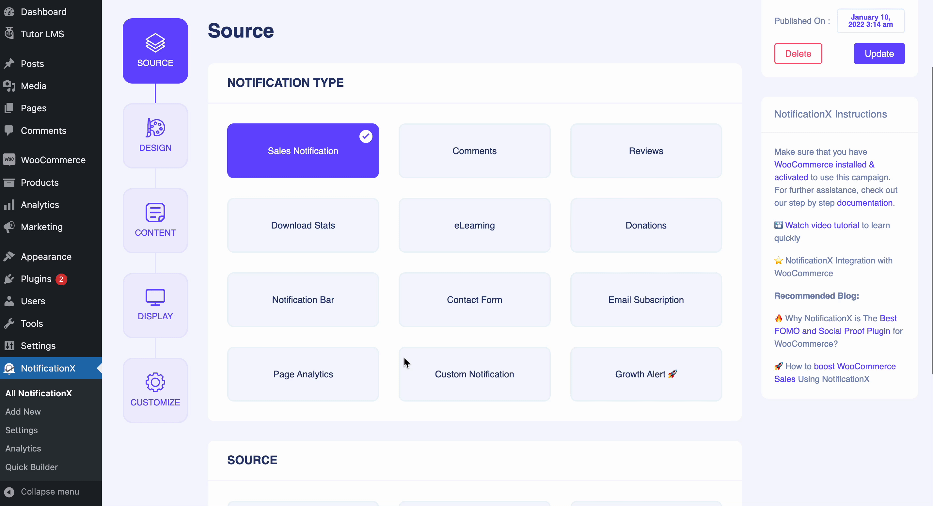
Task: Select the Sales Notification type
Action: pos(303,151)
